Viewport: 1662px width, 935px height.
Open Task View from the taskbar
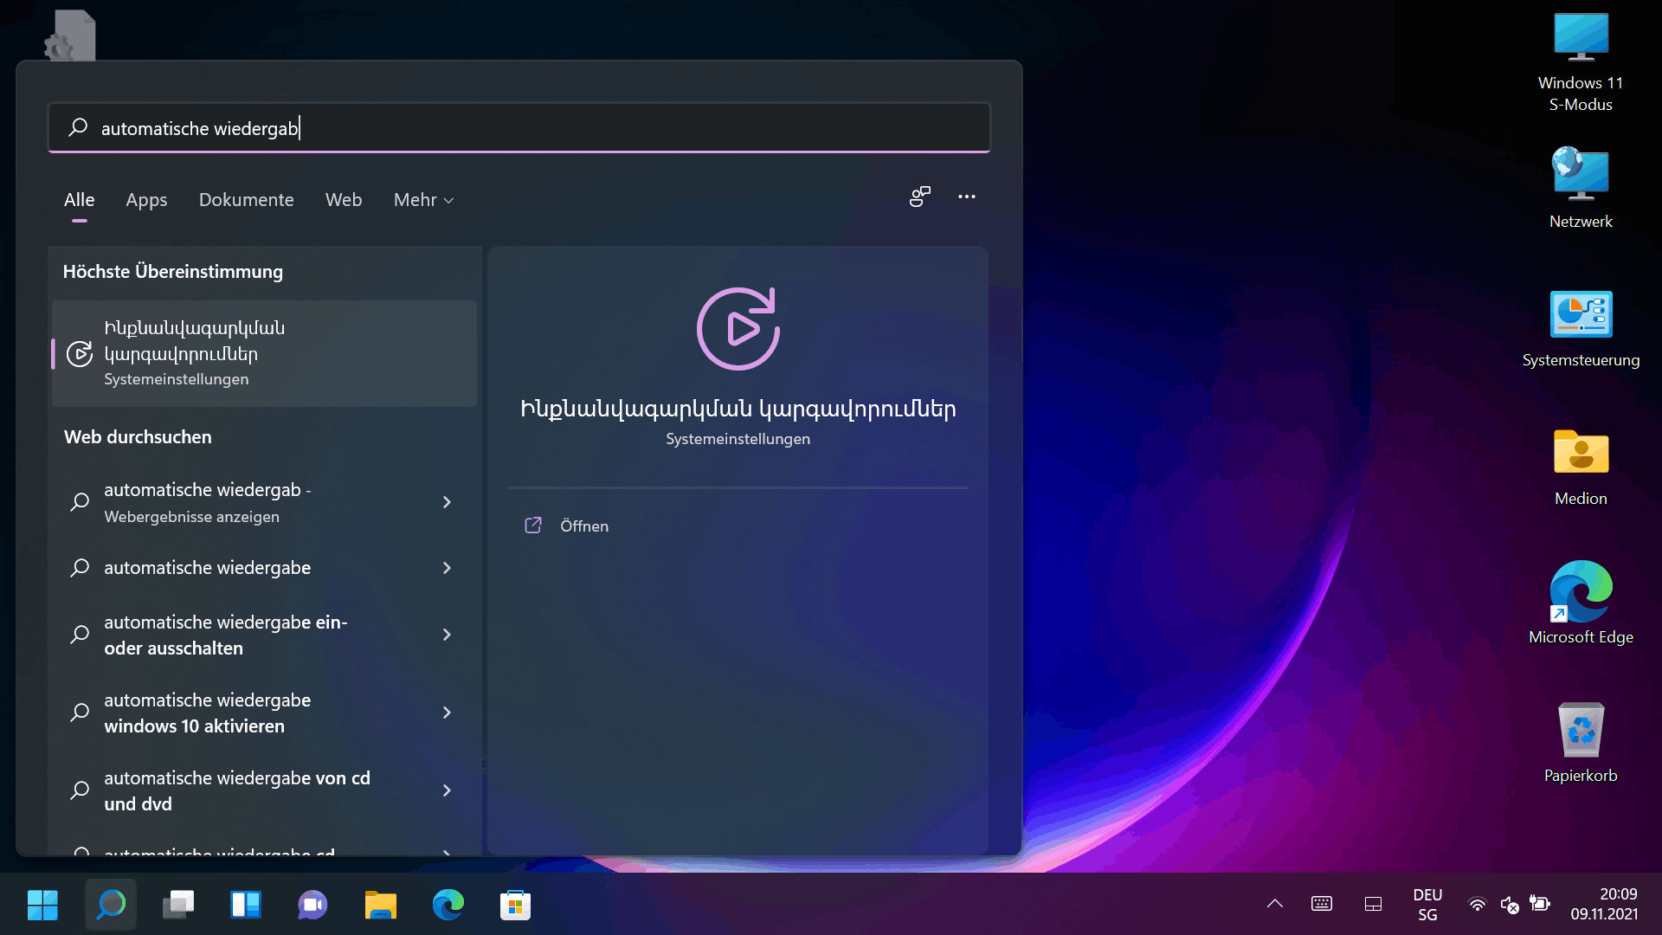[x=178, y=905]
